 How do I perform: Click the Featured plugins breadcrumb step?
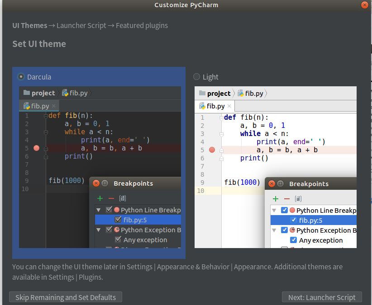[x=142, y=25]
